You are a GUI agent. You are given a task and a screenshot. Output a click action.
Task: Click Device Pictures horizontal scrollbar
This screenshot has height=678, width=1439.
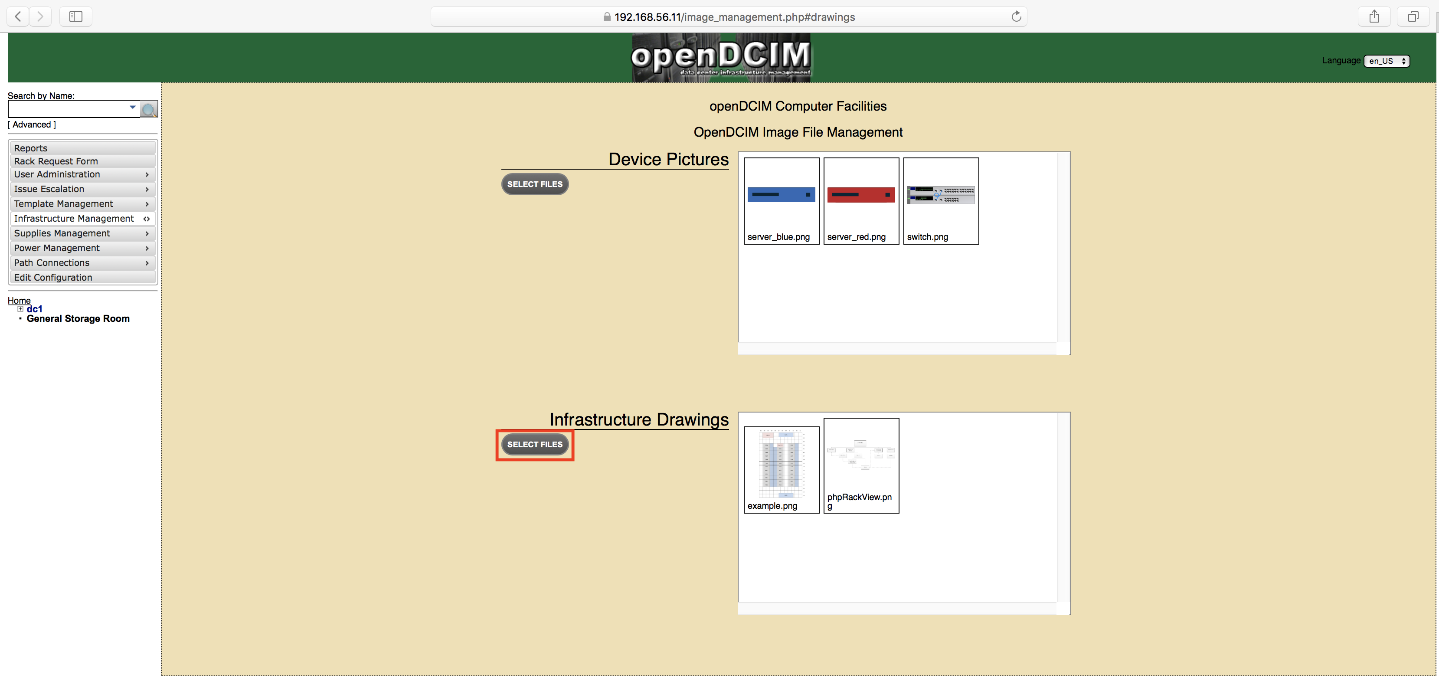coord(898,348)
